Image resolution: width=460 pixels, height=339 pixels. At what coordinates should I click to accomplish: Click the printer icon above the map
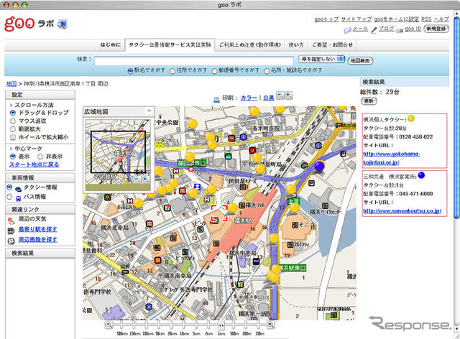click(216, 99)
